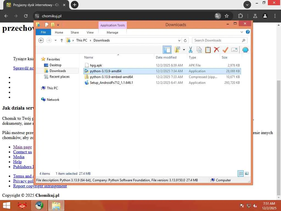Switch to Large icons view

(247, 174)
